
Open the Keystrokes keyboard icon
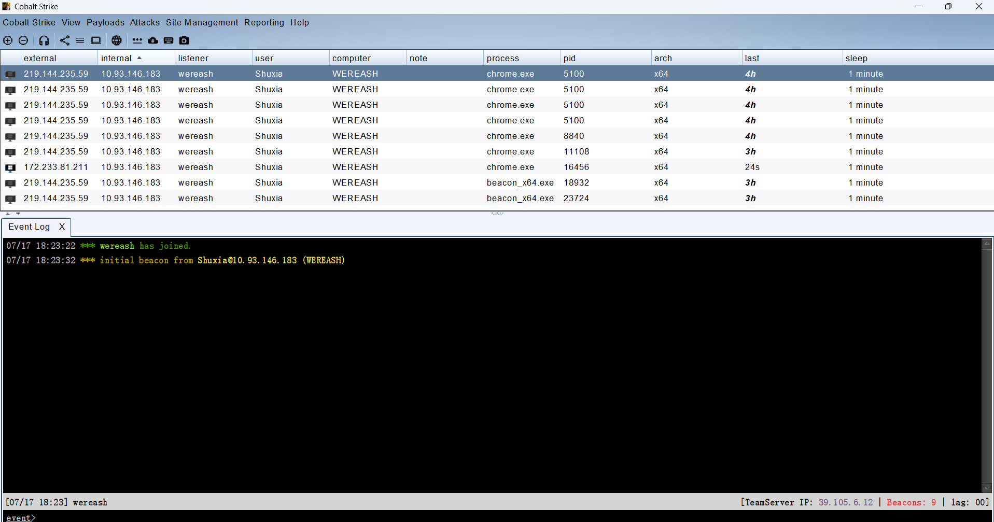pyautogui.click(x=169, y=40)
